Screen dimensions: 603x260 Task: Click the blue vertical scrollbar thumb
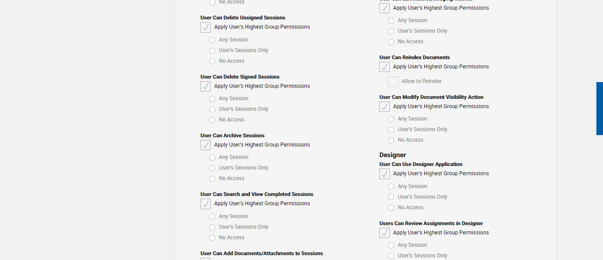point(599,108)
